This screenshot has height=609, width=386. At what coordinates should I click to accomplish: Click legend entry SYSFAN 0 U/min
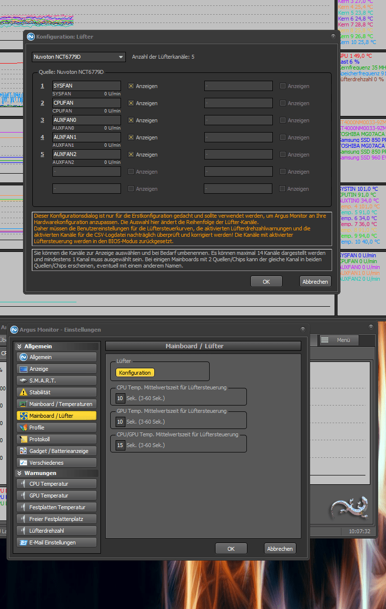pos(358,255)
